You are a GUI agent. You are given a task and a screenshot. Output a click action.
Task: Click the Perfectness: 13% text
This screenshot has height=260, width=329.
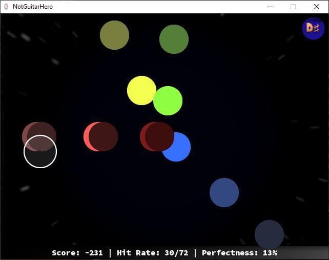click(x=240, y=253)
